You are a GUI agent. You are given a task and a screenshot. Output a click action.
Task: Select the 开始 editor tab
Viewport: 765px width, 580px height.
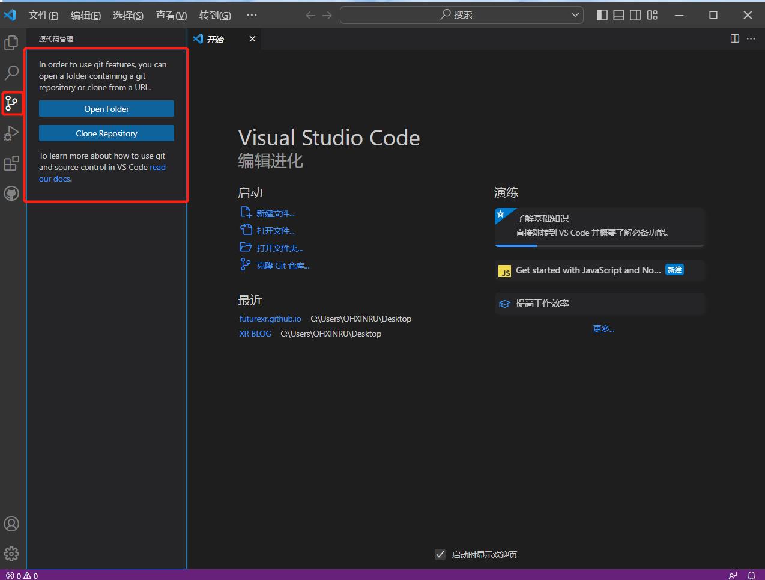(215, 39)
